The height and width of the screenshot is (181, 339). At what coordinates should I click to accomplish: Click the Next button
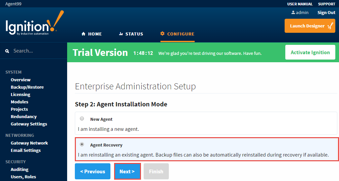tap(127, 171)
